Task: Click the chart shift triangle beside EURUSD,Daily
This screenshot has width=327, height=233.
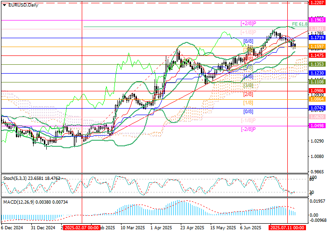Action: 3,4
